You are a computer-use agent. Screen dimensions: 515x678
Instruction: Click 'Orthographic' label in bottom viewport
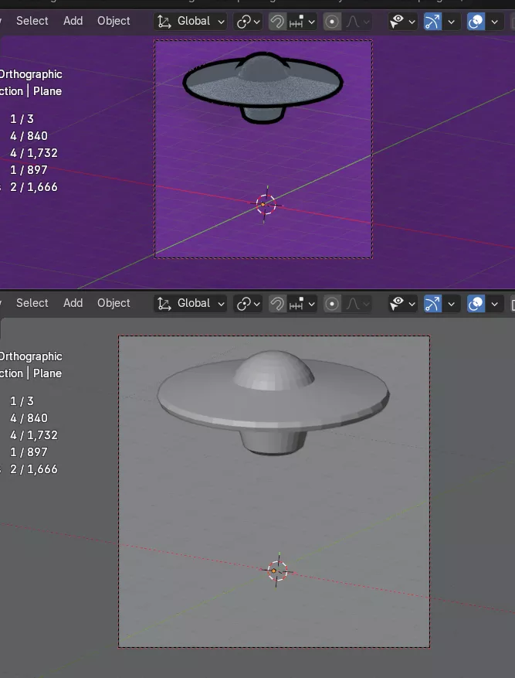click(31, 356)
